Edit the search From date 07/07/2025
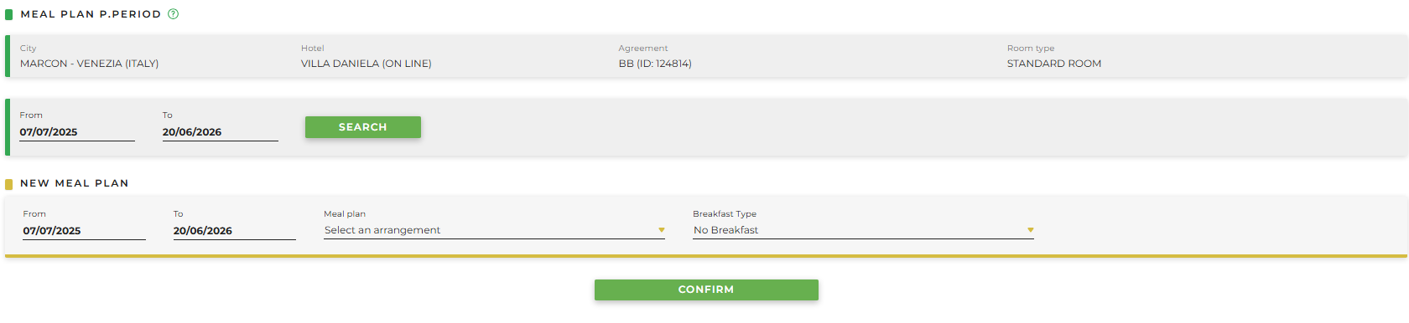This screenshot has height=323, width=1409. point(77,132)
